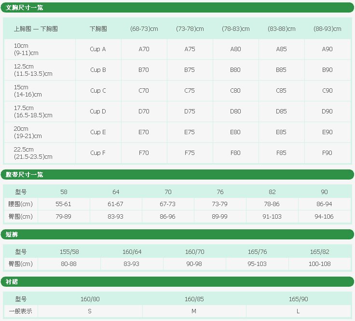Click the 腹帯尺寸一覧 section header

(x=28, y=174)
